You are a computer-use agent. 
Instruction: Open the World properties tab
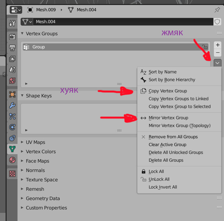click(12, 81)
